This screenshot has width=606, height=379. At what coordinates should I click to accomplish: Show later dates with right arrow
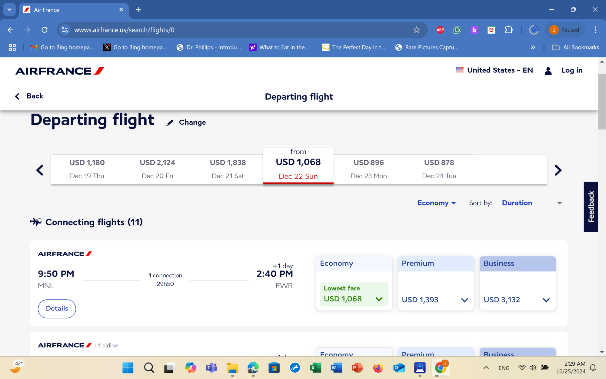tap(558, 170)
